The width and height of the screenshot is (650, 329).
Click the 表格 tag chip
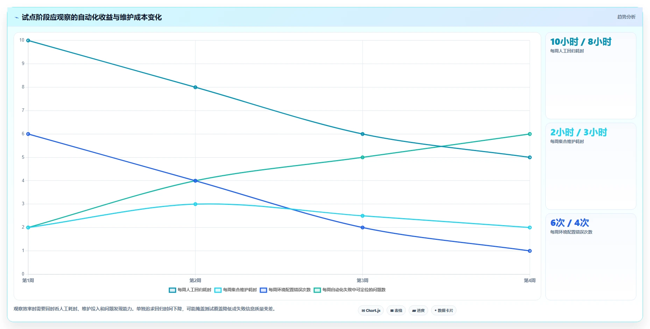[396, 310]
